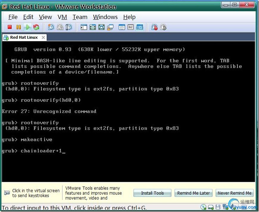Open the Help menu
The width and height of the screenshot is (259, 212).
(x=129, y=17)
